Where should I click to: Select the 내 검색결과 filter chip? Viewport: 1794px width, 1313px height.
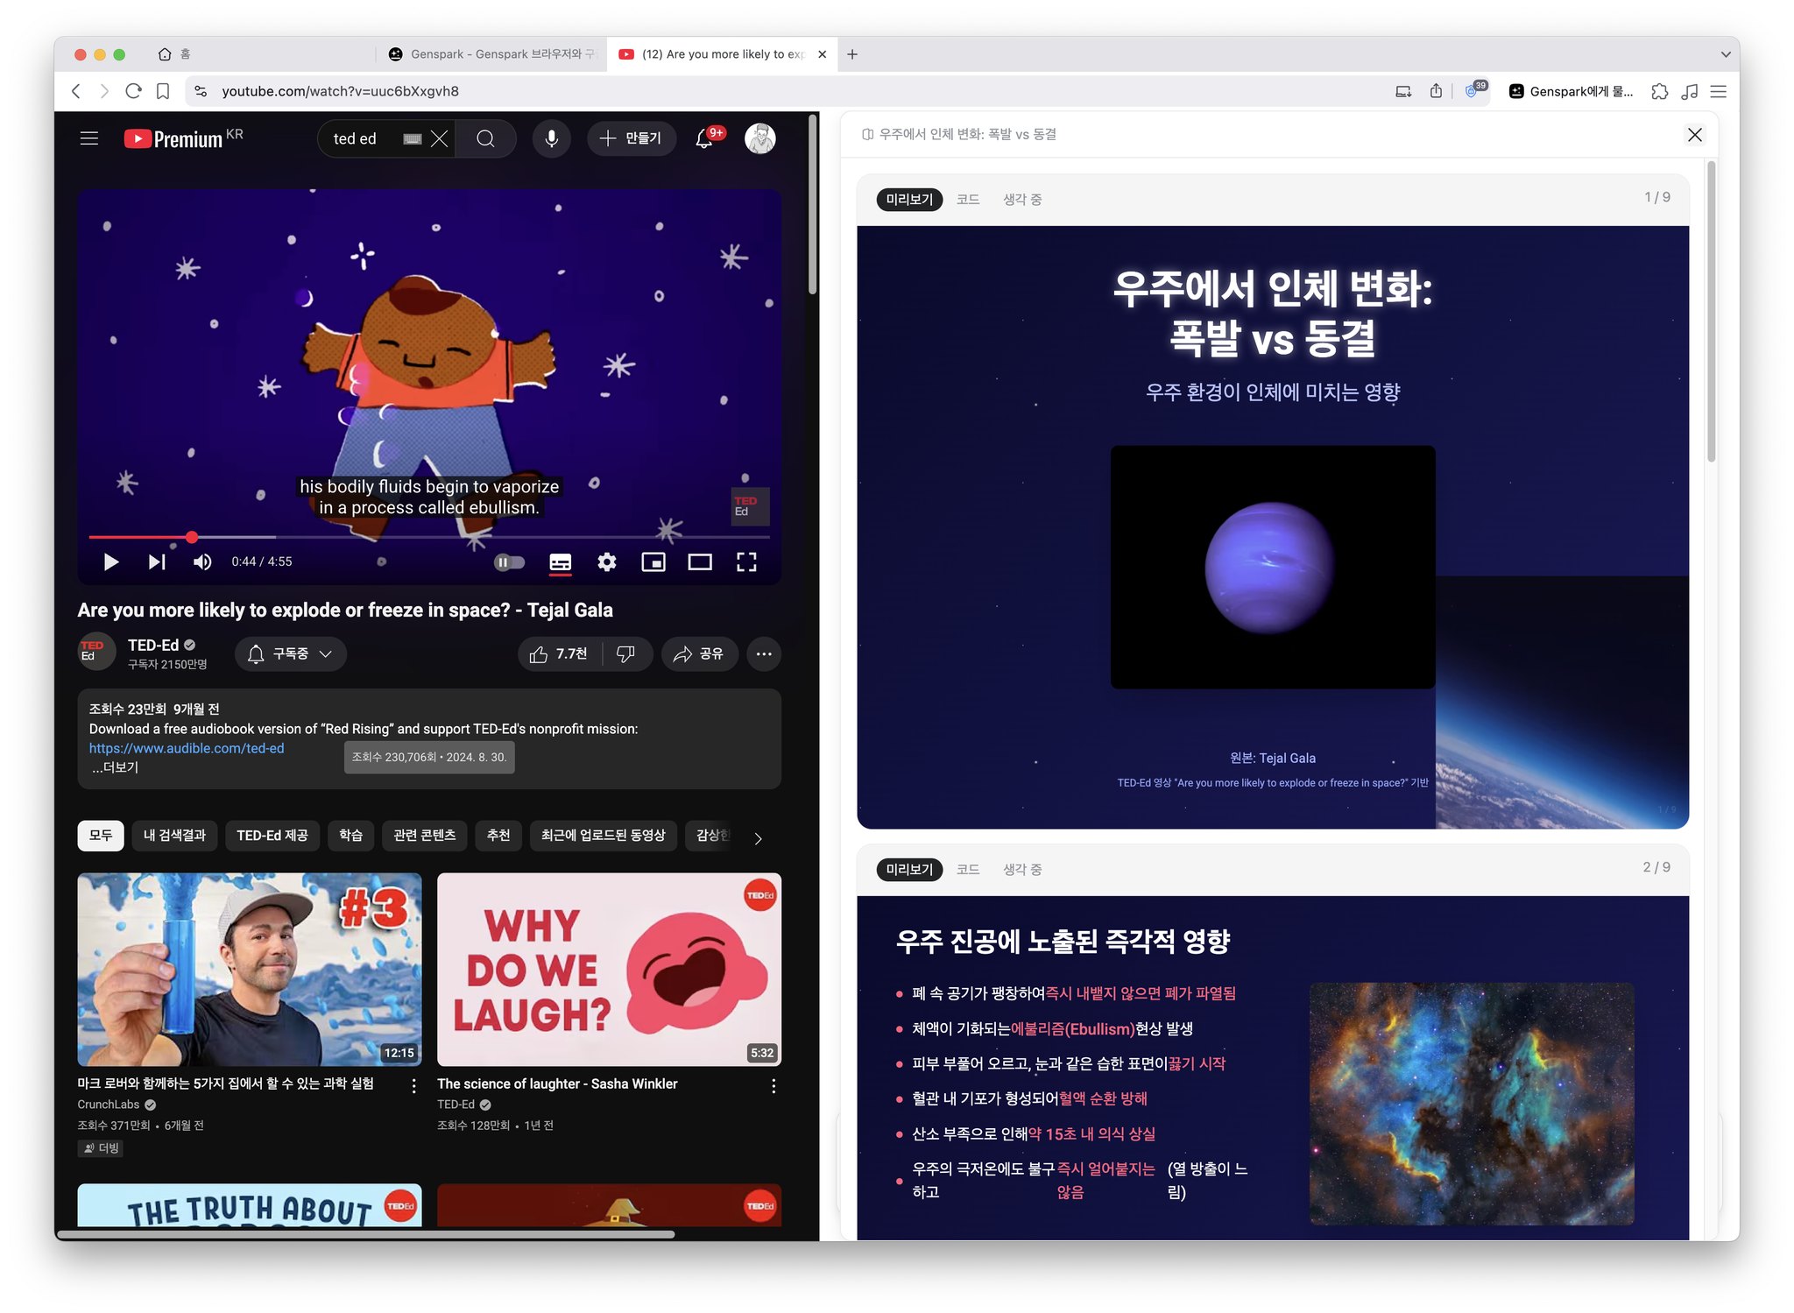pos(174,836)
